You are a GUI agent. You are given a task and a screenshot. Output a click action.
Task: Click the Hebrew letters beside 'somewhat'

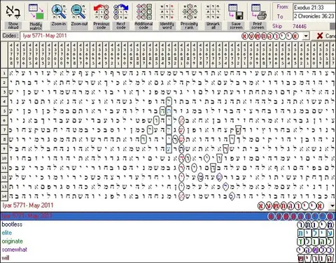[x=315, y=250]
